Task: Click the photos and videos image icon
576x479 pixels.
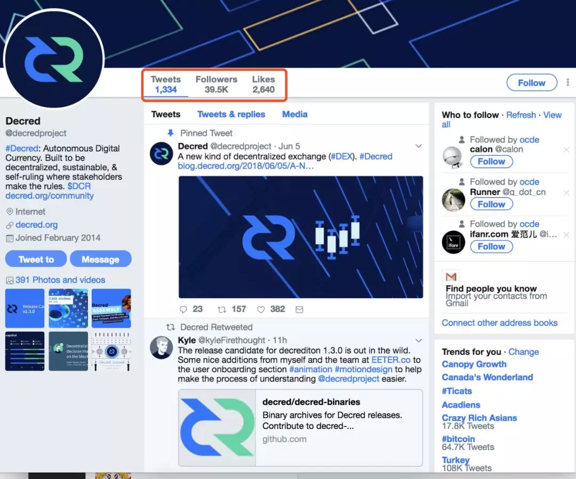Action: [10, 281]
